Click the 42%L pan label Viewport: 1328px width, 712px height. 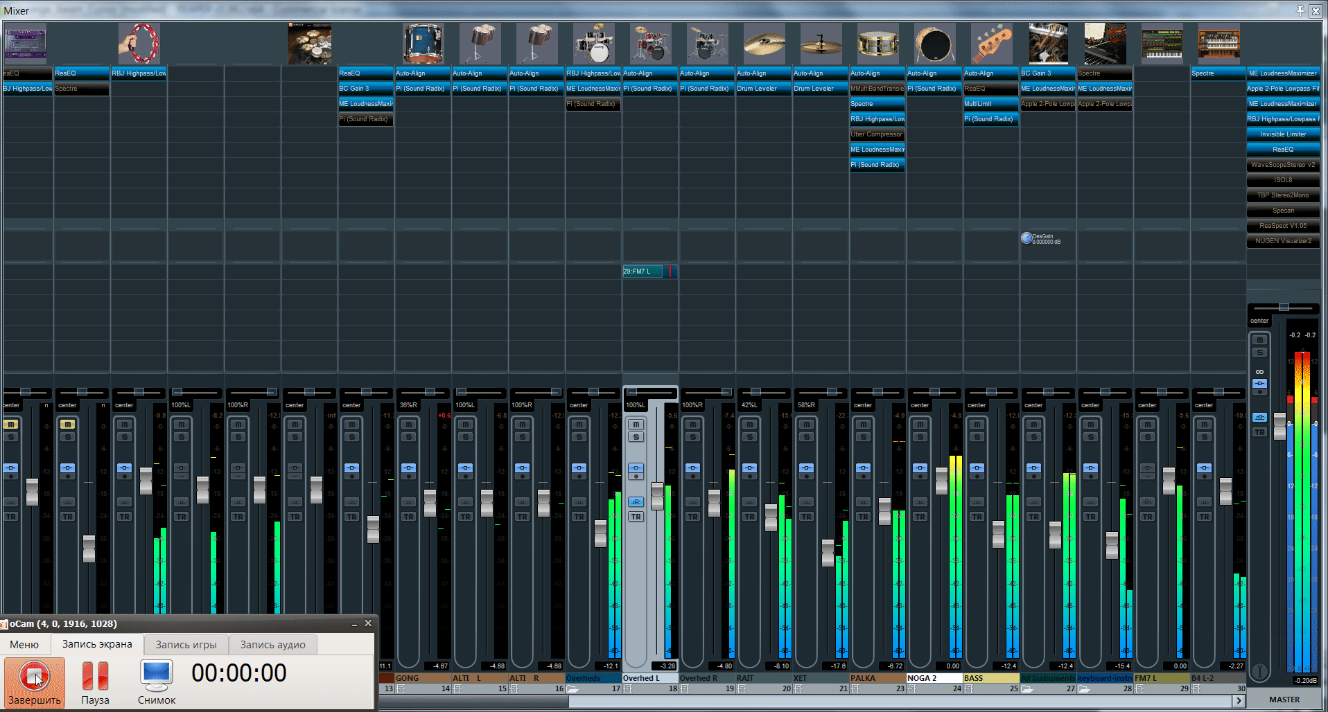(749, 405)
